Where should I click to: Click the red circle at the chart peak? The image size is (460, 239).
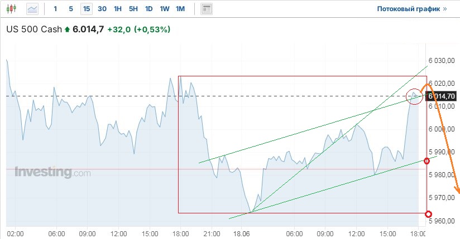(414, 96)
